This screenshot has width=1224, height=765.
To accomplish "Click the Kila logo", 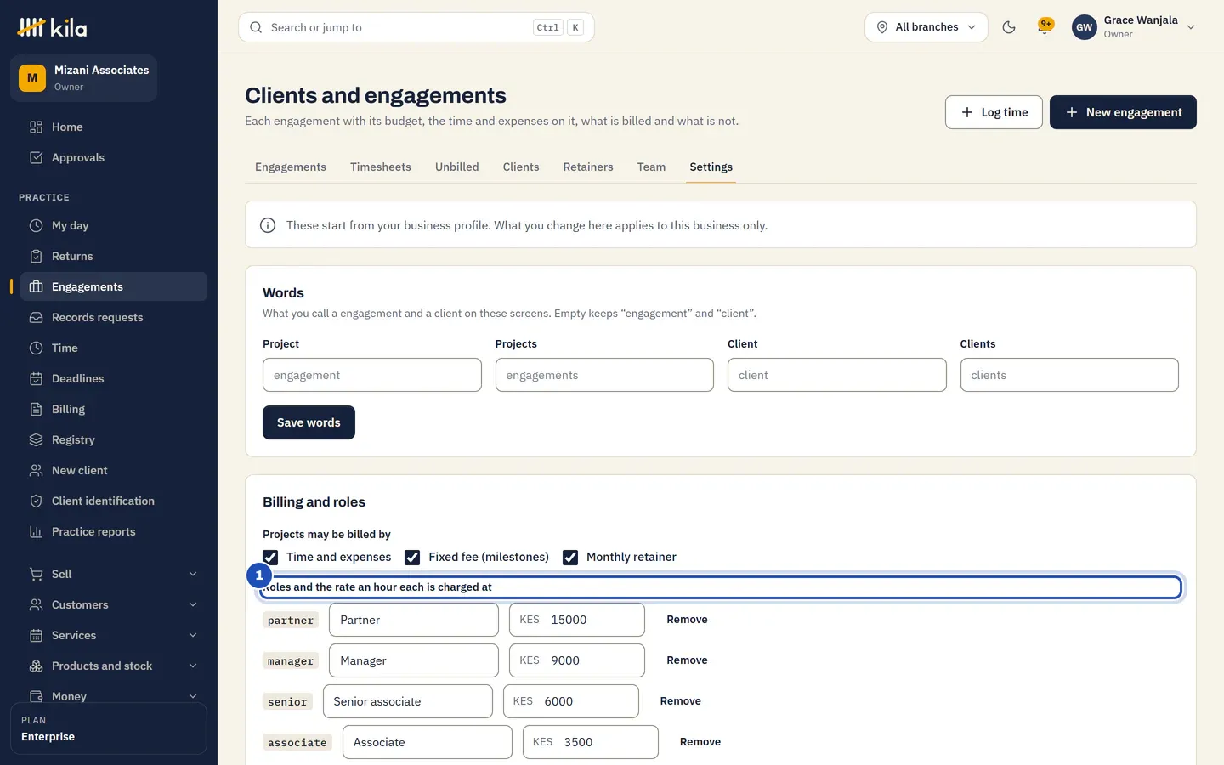I will tap(53, 27).
